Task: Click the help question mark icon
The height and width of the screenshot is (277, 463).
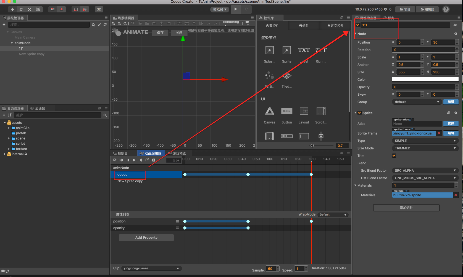Action: tap(446, 9)
